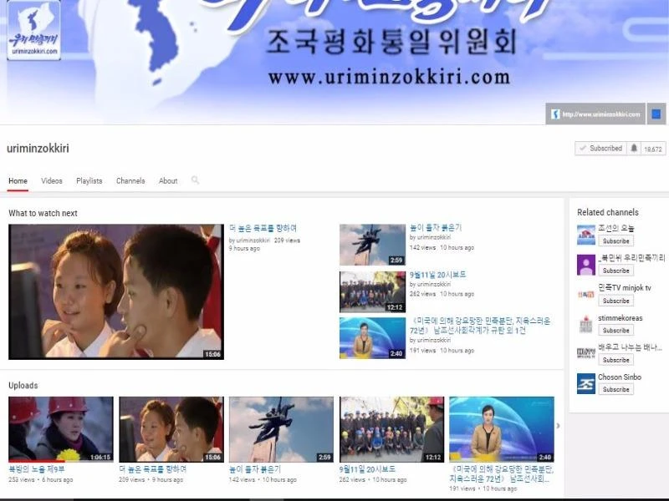Open 더 높은 목표를 향하여 title under Uploads
The height and width of the screenshot is (501, 669).
[153, 469]
